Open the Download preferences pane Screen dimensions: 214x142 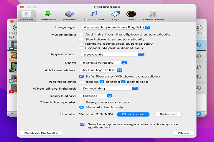tap(48, 16)
